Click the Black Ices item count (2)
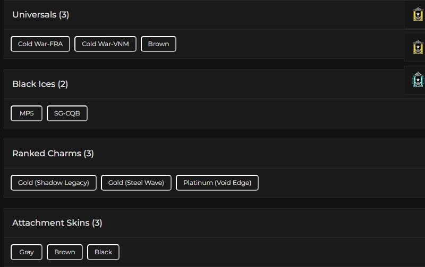 (63, 84)
